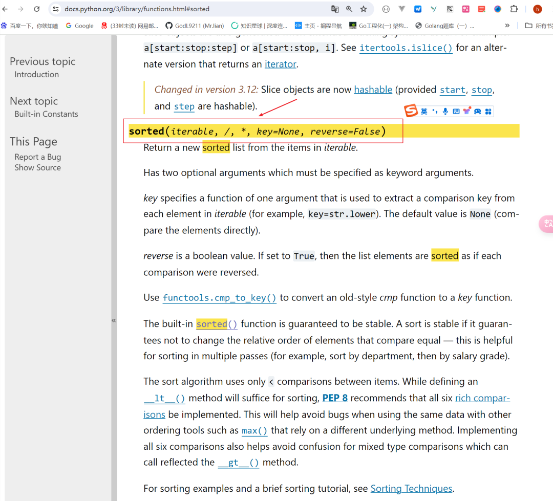Click Show Source in the sidebar
Screen dimensions: 553x501
(37, 167)
